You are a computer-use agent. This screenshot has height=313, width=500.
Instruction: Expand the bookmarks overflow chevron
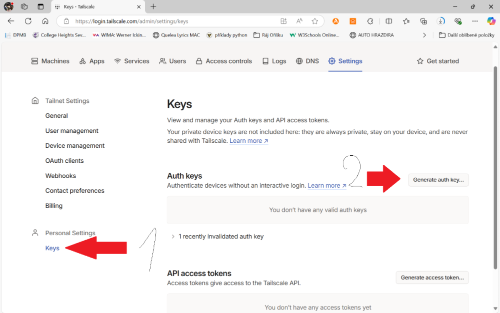point(424,35)
